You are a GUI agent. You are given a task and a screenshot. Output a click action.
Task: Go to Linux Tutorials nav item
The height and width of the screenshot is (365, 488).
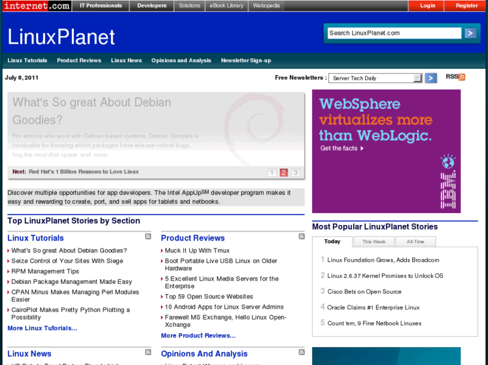click(28, 60)
